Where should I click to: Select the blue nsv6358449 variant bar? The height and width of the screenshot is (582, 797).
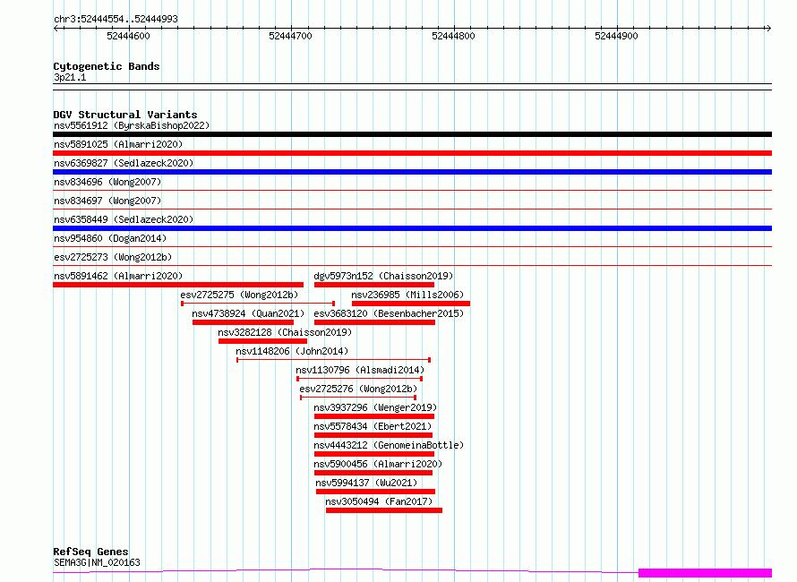412,228
